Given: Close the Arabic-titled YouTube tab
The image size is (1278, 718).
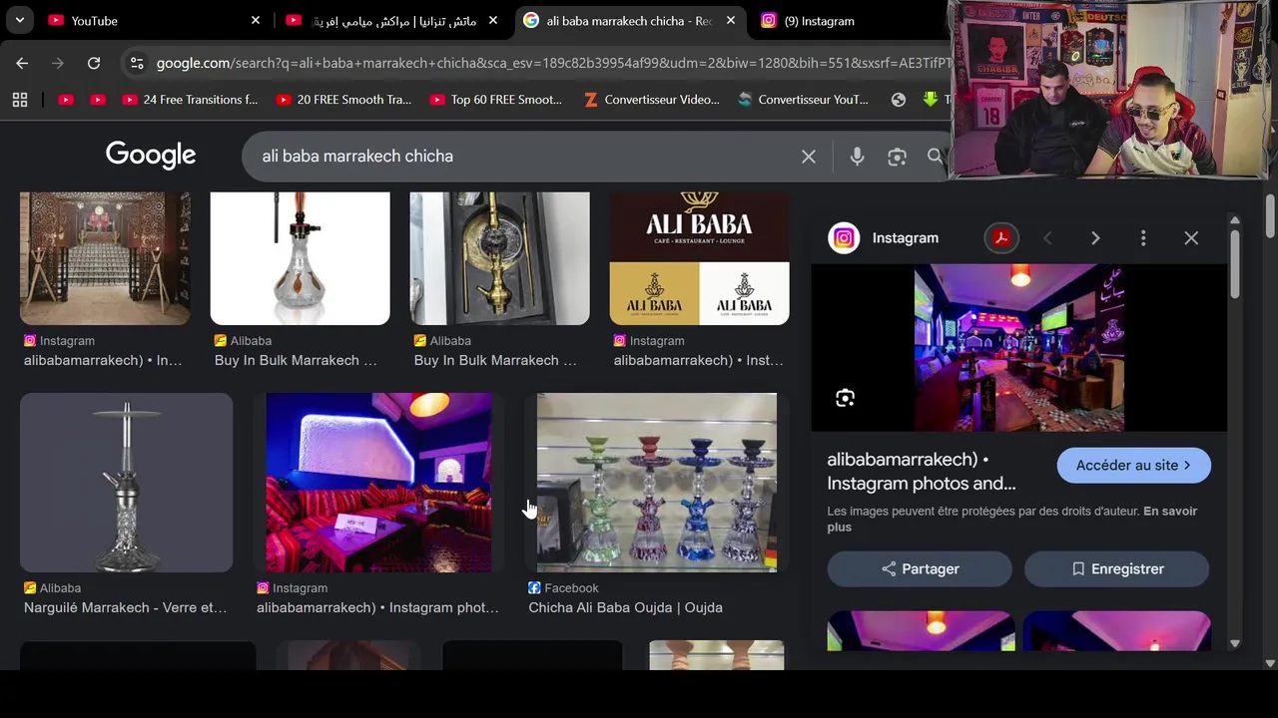Looking at the screenshot, I should 492,20.
